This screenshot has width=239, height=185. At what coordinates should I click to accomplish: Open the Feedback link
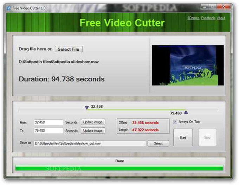point(208,18)
